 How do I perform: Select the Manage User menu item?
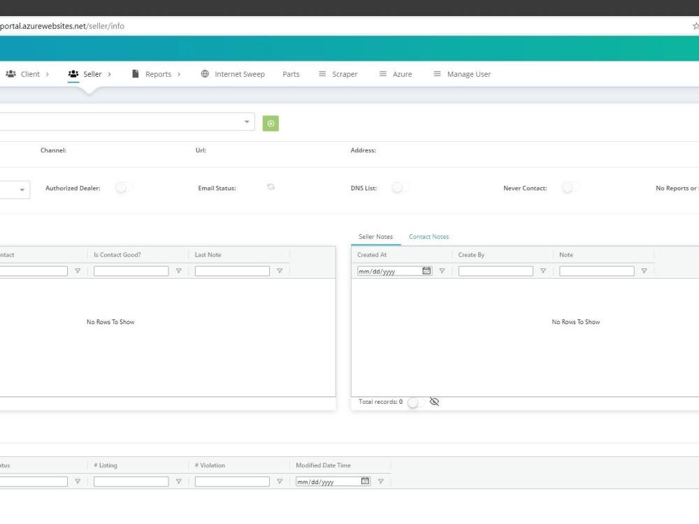[437, 73]
